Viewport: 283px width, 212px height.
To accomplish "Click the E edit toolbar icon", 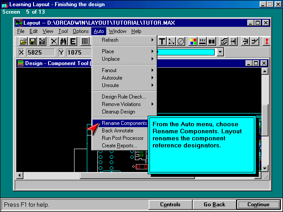I will click(x=73, y=41).
